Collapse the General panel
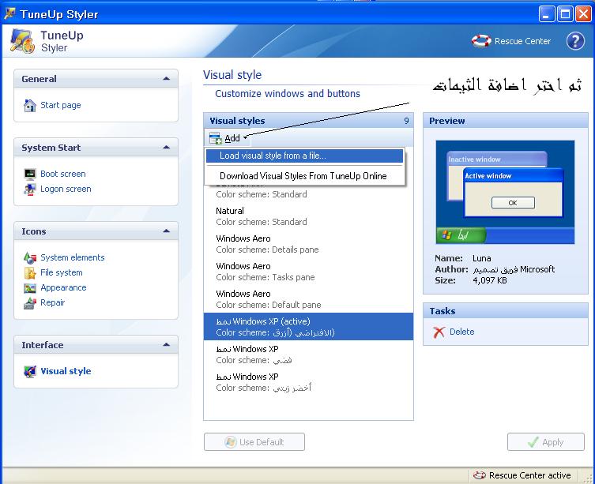The width and height of the screenshot is (595, 484). [x=166, y=79]
